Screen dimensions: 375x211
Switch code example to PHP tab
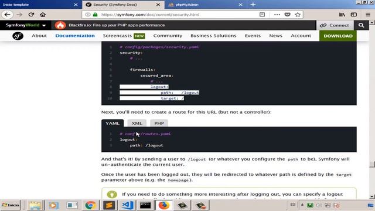(159, 123)
